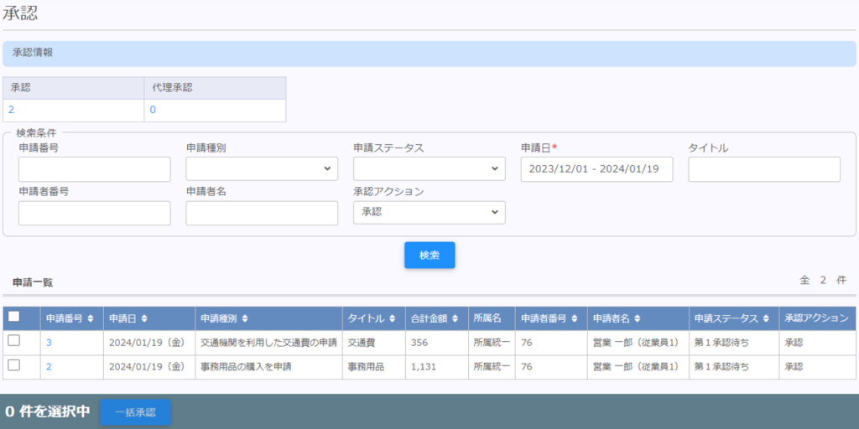Open the 申請種別 dropdown

262,169
